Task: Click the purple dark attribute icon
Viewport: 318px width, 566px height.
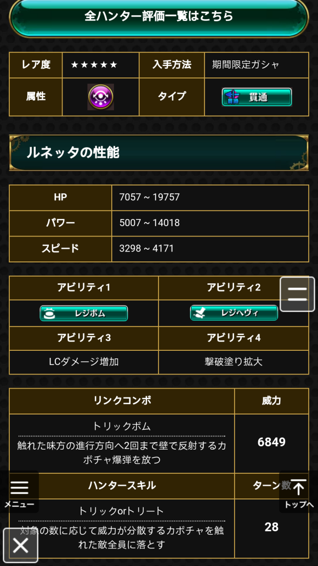Action: (100, 97)
